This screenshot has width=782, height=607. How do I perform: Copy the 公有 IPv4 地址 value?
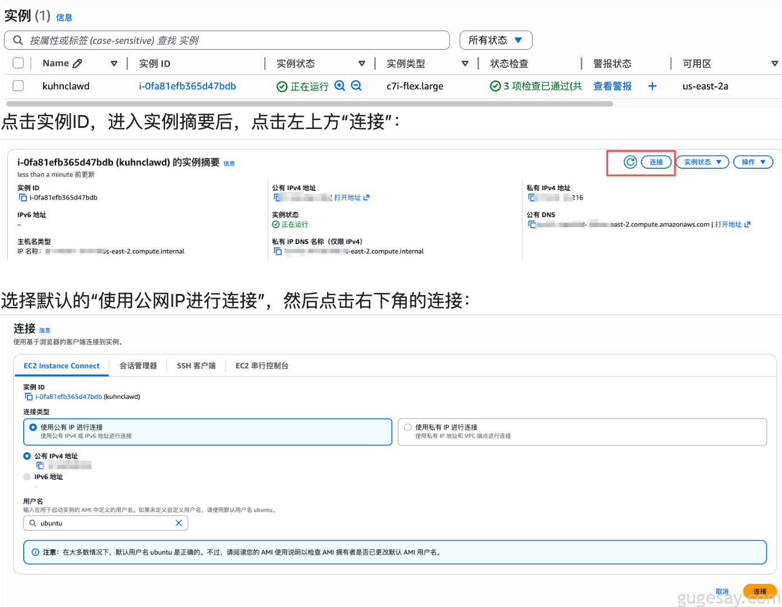tap(277, 197)
